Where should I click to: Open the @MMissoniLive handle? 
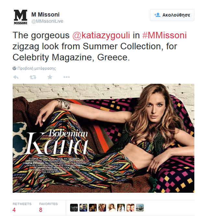tap(47, 21)
